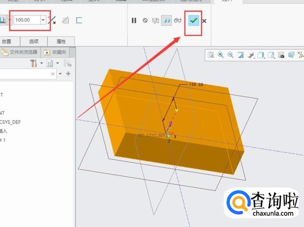Open the display style icon
304x227 pixels.
261,55
